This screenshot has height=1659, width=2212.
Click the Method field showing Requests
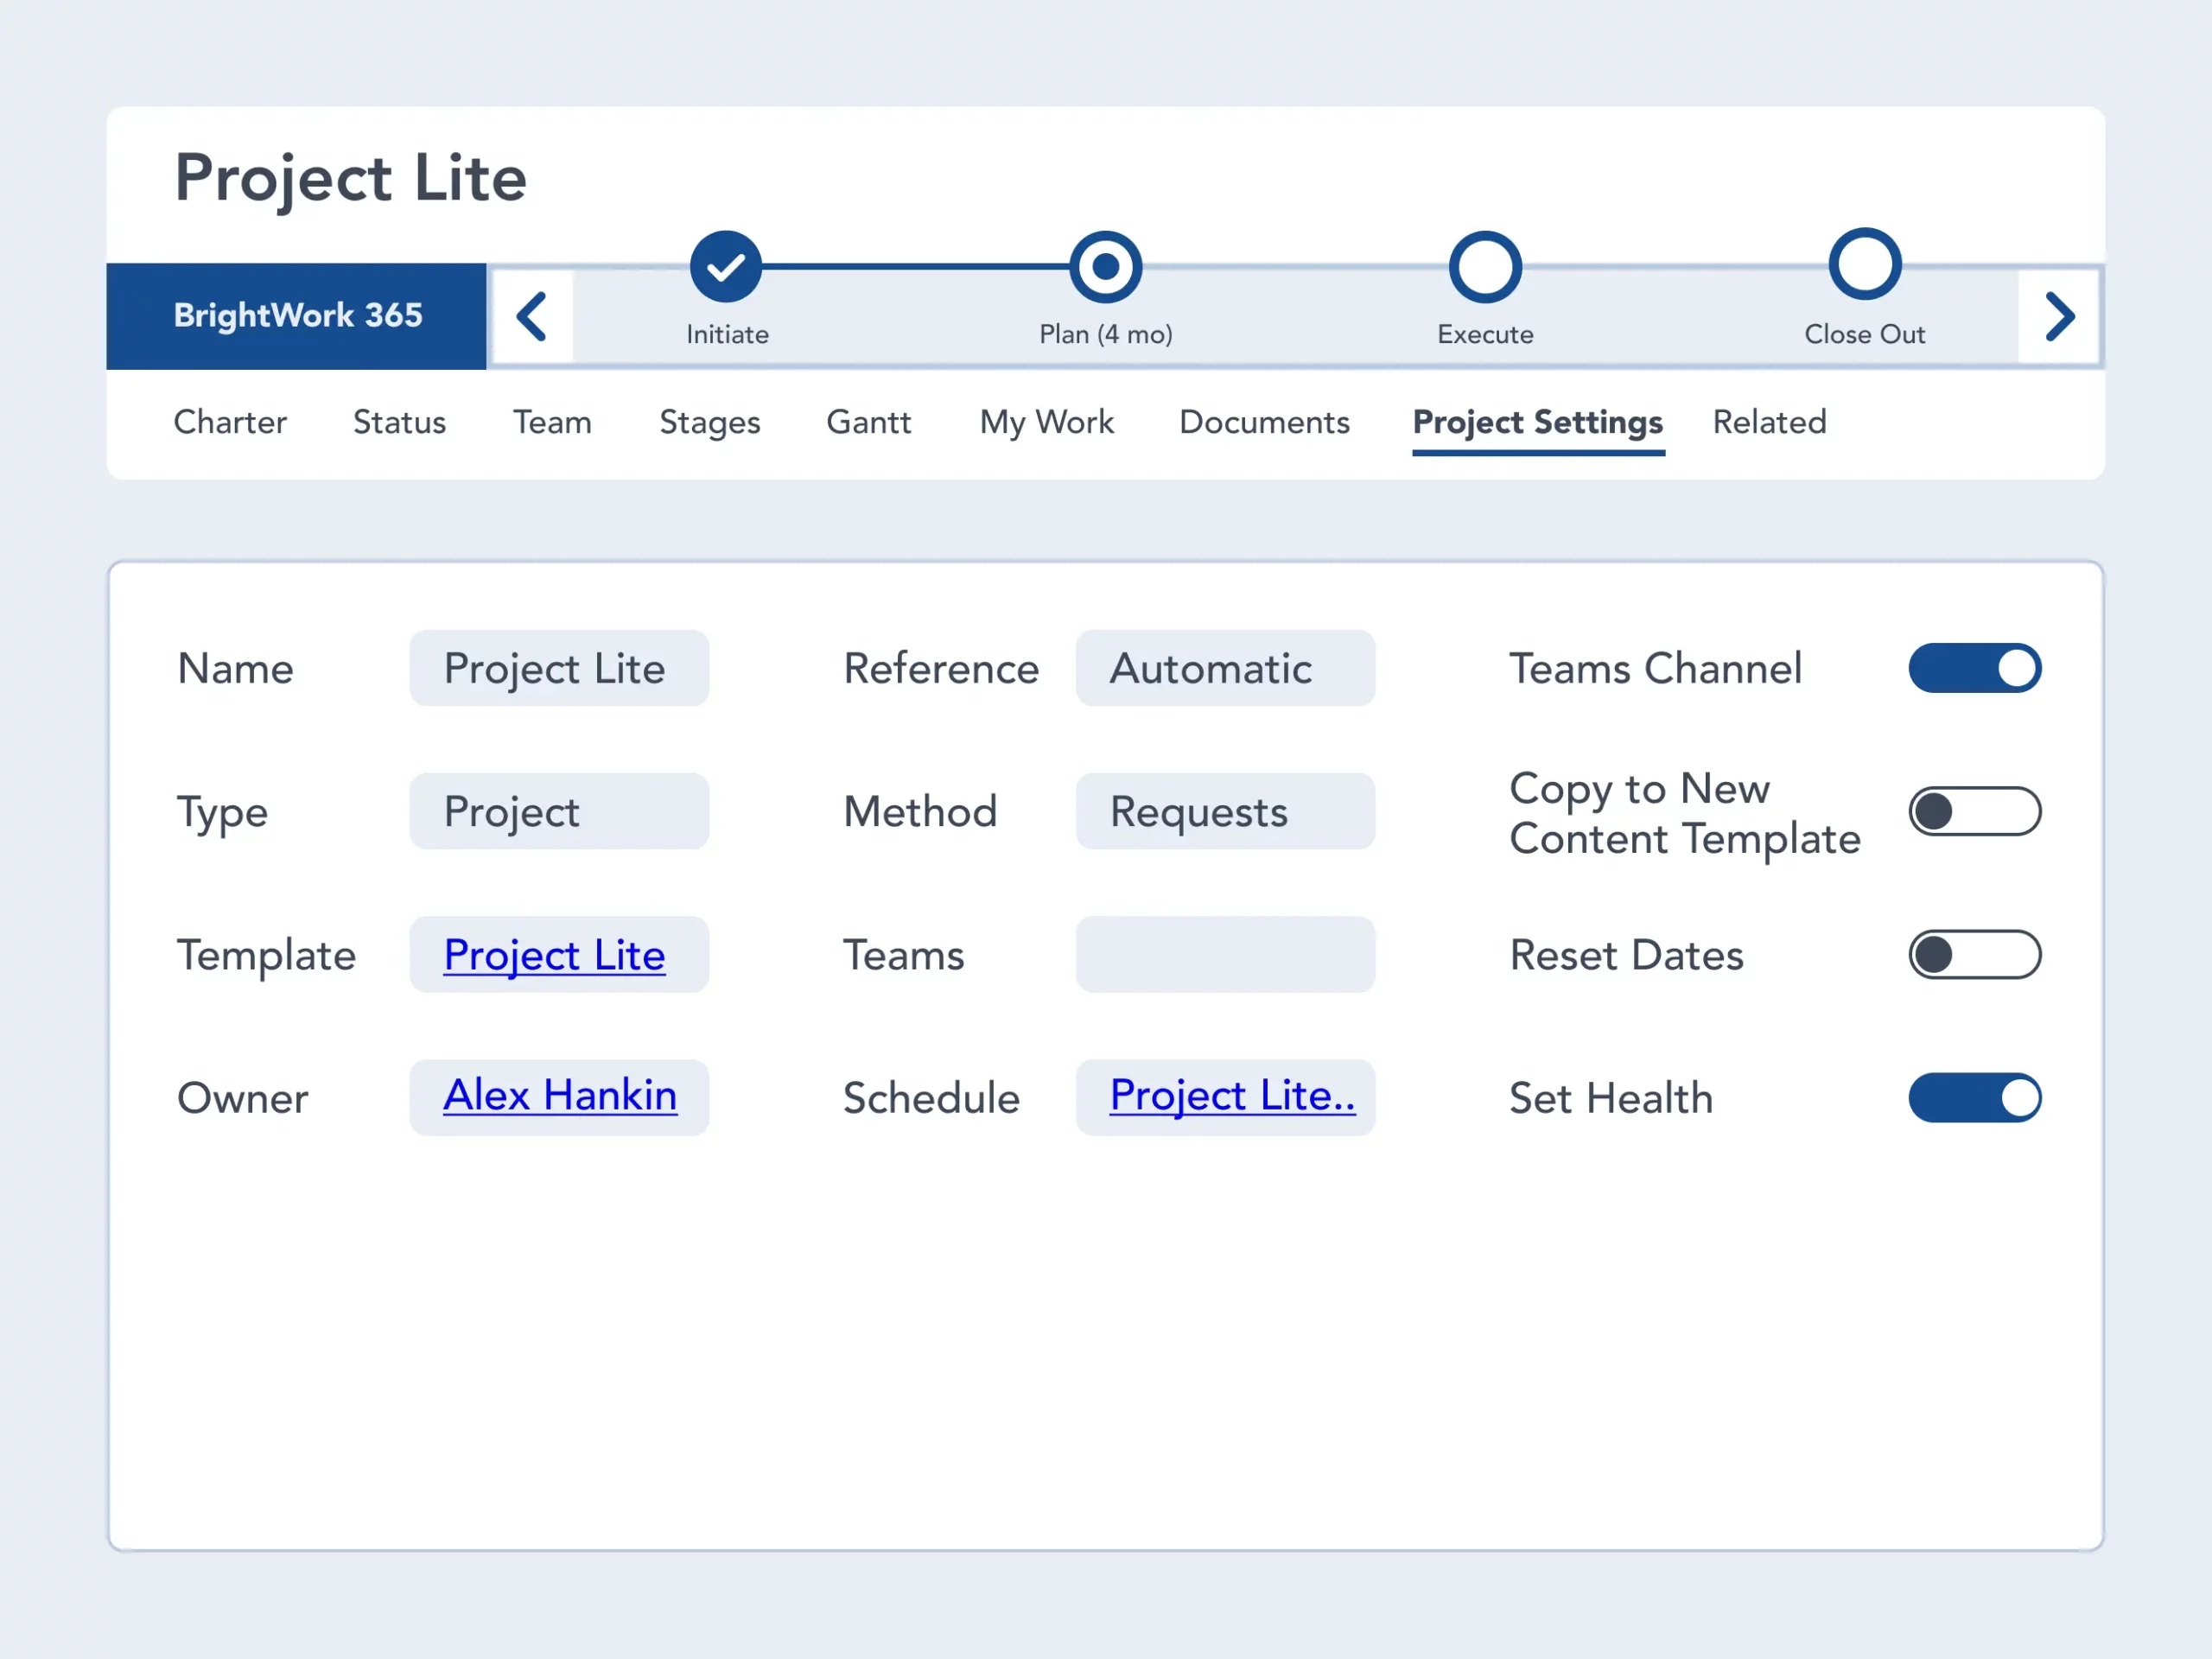click(1225, 811)
